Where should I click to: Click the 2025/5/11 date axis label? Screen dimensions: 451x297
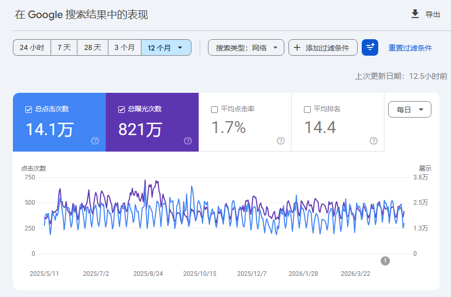click(44, 274)
